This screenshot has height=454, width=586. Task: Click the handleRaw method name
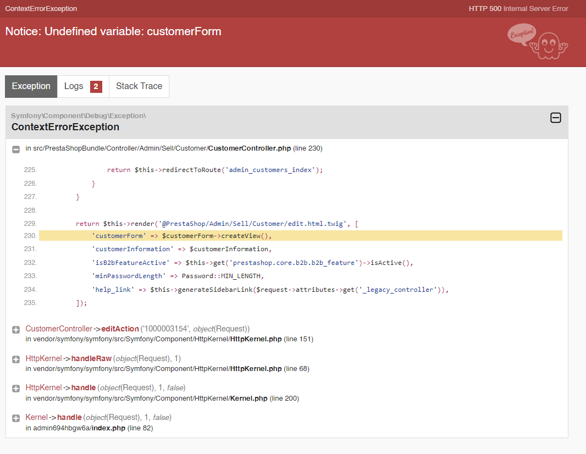(91, 358)
